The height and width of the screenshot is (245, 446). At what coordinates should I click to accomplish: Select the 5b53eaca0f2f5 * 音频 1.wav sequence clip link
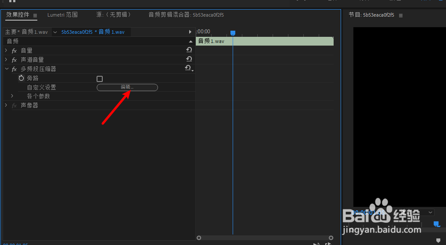click(93, 32)
